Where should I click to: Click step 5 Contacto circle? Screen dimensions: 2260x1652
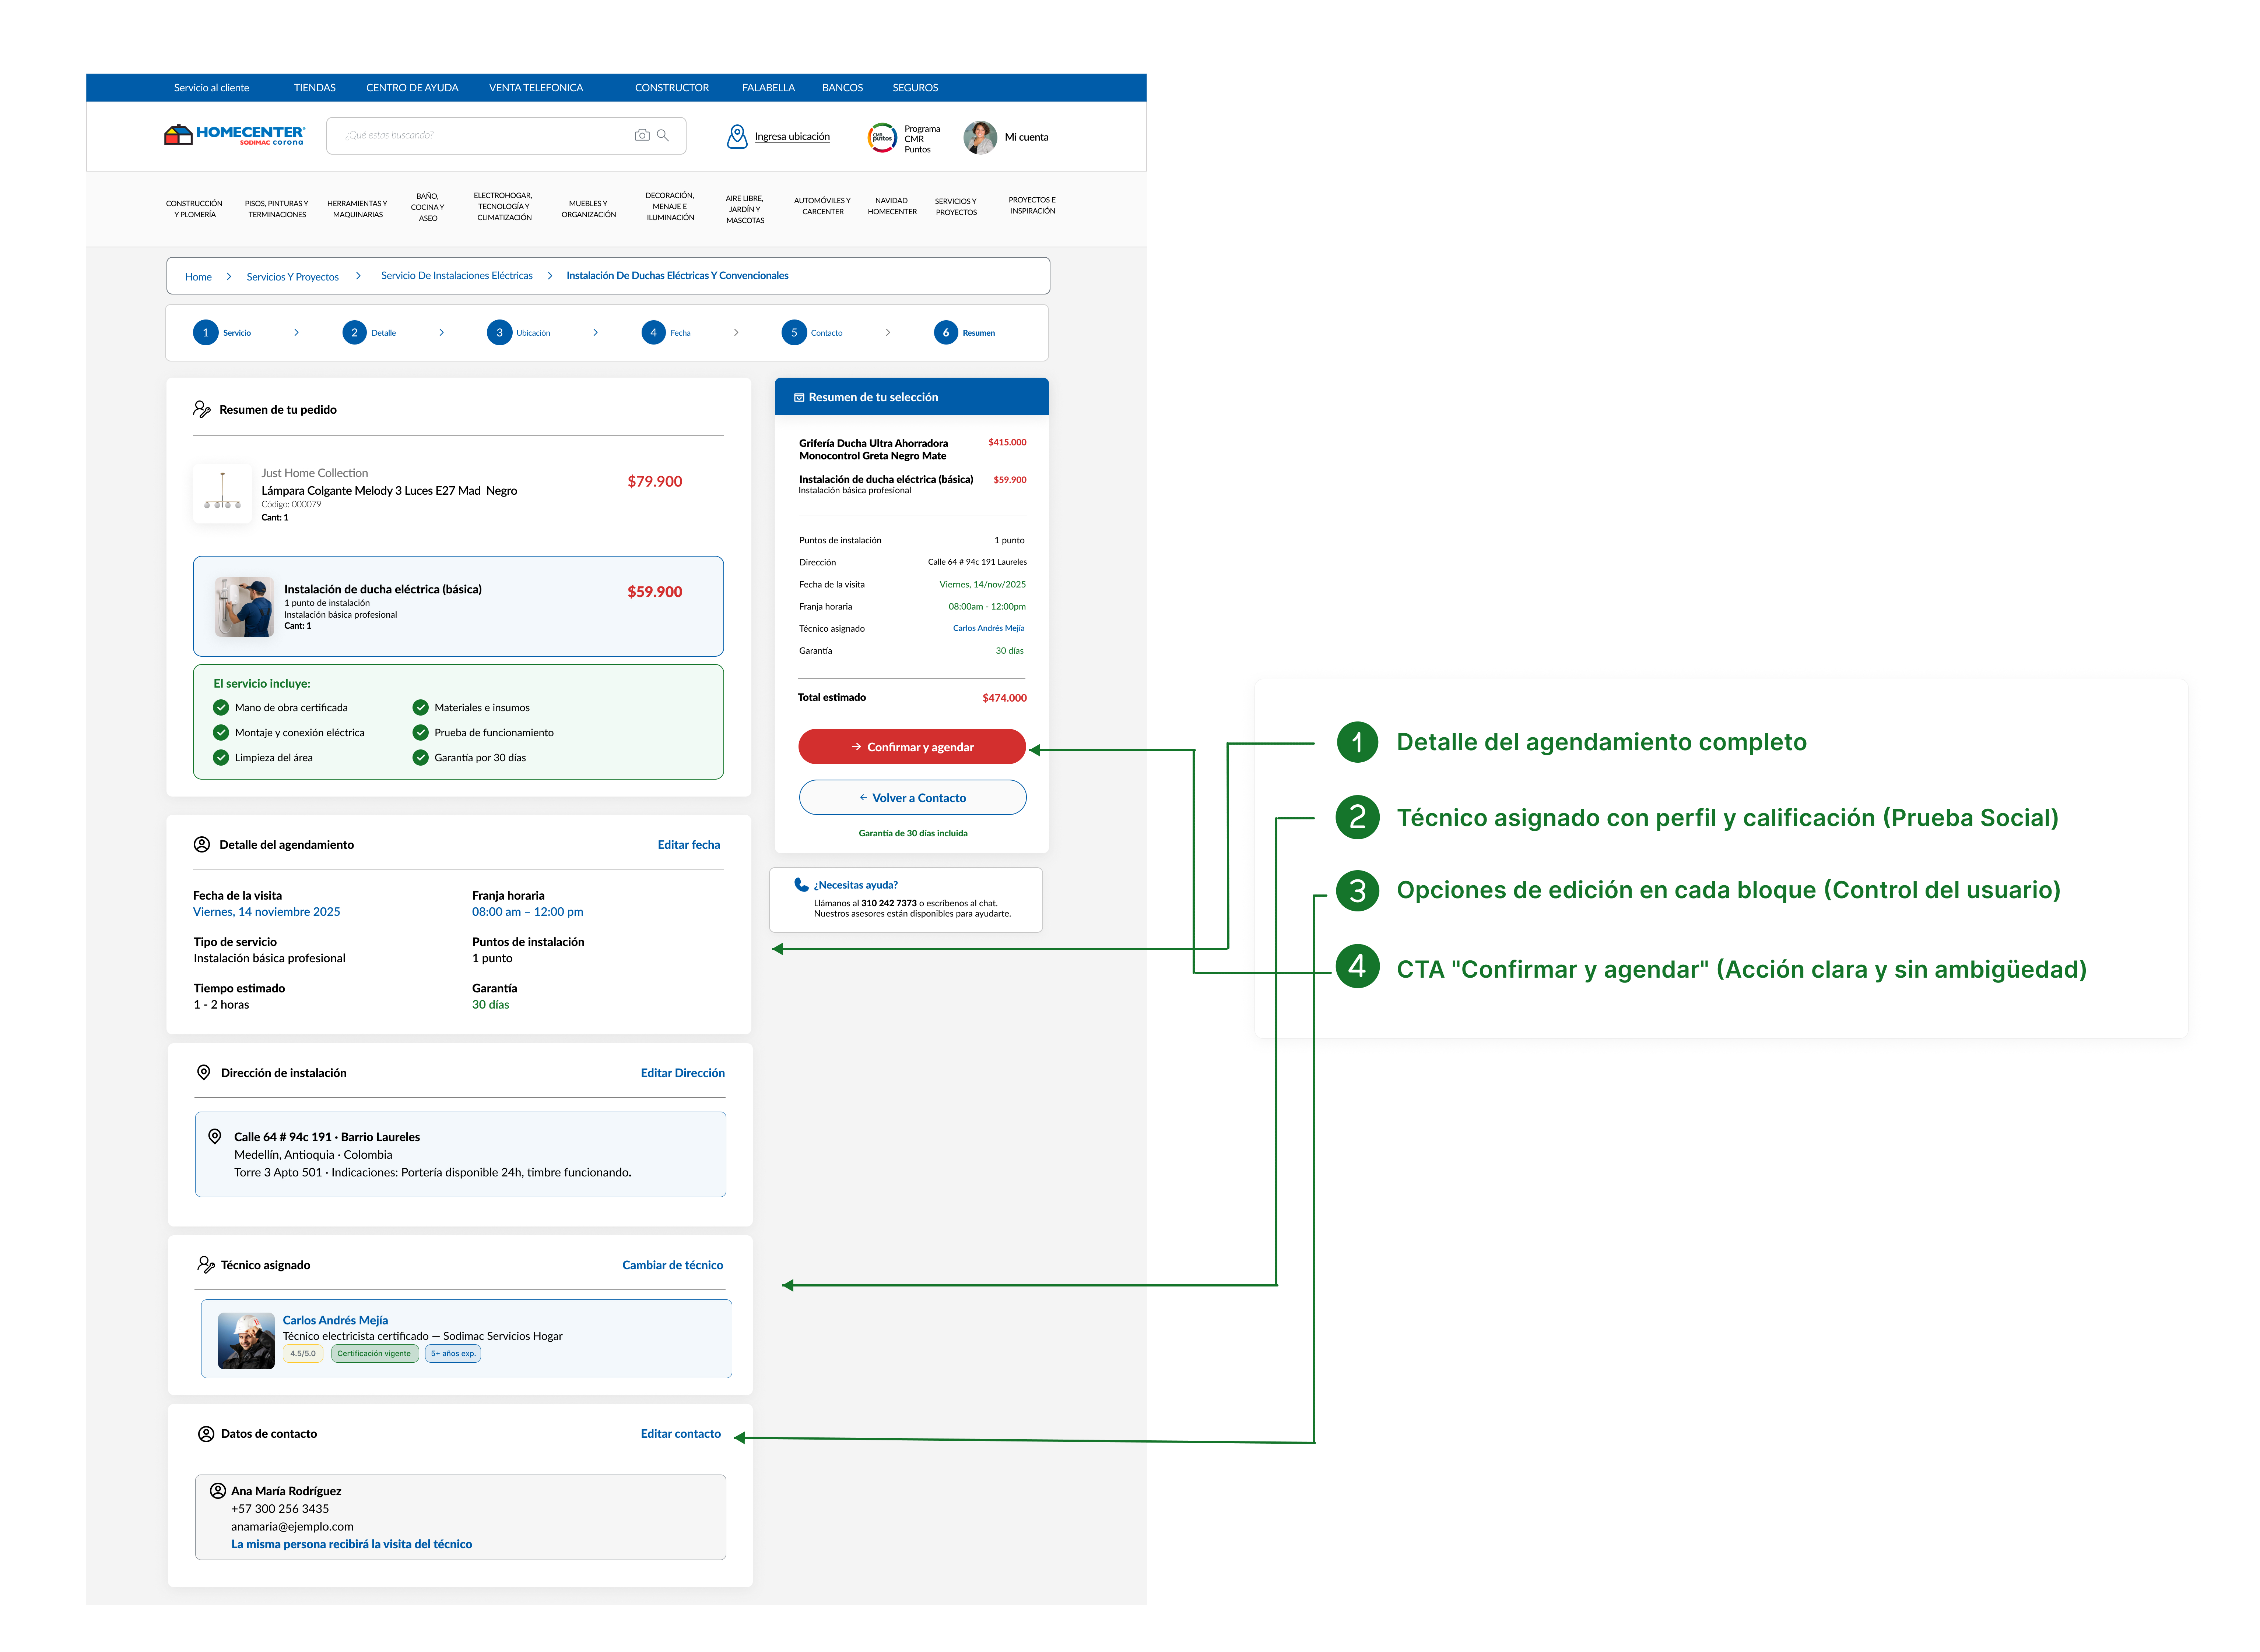(794, 332)
